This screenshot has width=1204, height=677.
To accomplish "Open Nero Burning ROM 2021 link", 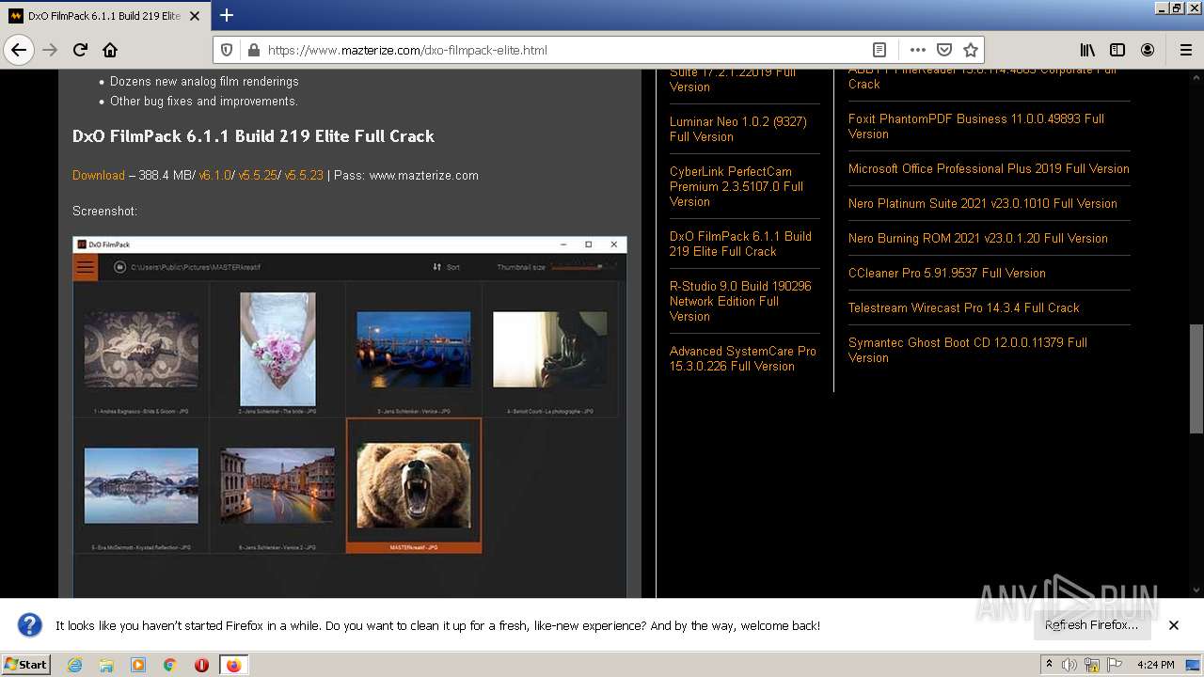I will [x=978, y=238].
